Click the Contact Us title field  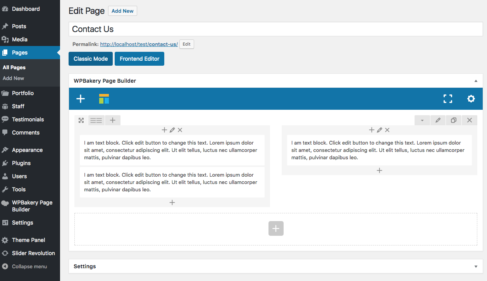point(275,29)
